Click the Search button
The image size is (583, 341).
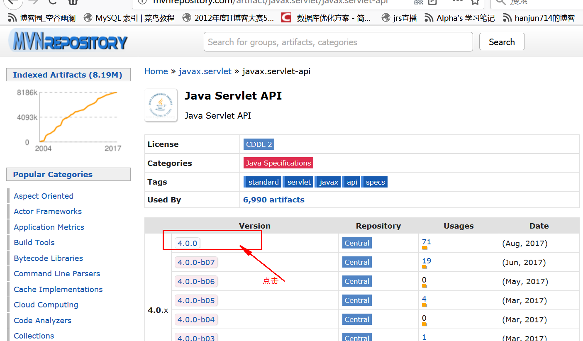click(502, 42)
